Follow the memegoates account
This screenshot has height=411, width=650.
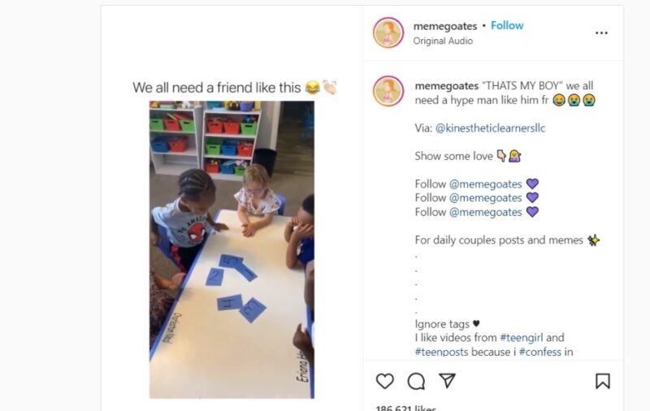pyautogui.click(x=507, y=25)
